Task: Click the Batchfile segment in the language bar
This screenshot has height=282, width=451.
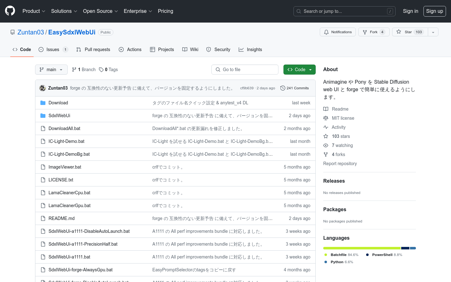Action: click(x=362, y=248)
